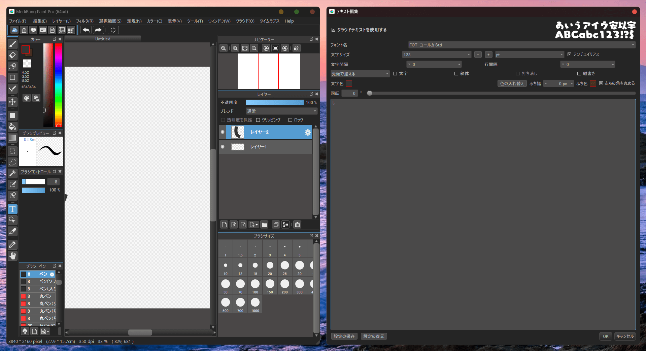Open the フィルタ(R) menu
Screen dimensions: 646x351
tap(84, 21)
